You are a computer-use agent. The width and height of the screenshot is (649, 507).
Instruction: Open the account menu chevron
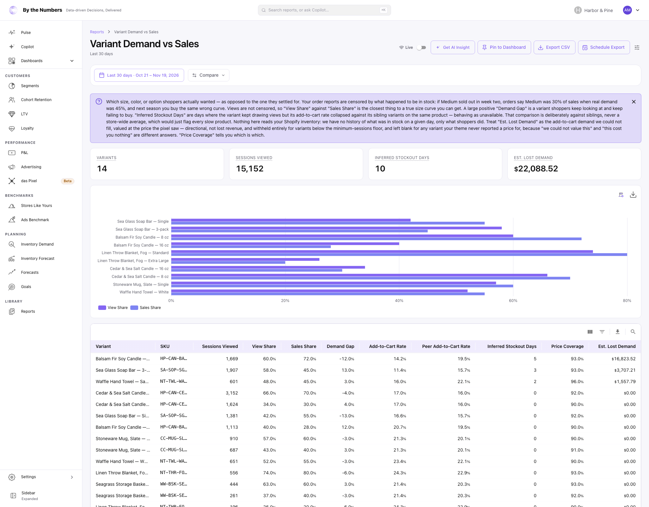(638, 10)
